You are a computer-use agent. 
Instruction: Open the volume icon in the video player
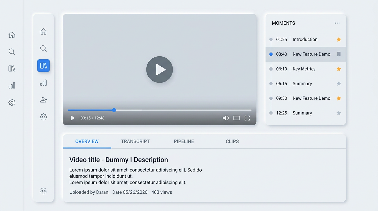pos(226,118)
